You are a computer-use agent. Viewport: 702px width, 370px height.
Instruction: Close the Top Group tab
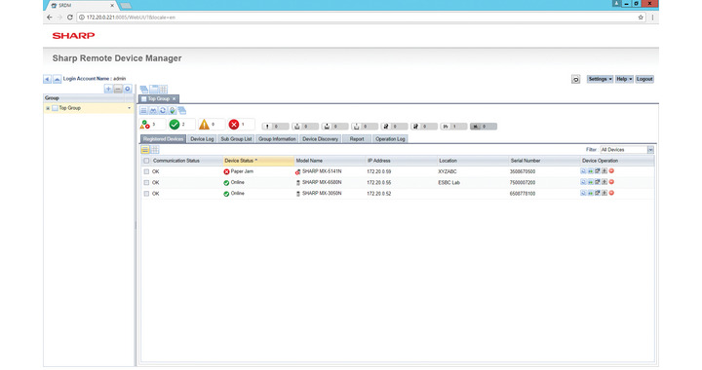175,98
